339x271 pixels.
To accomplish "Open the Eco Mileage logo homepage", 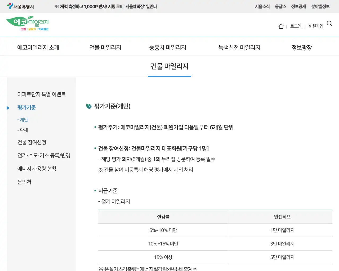I will click(27, 23).
